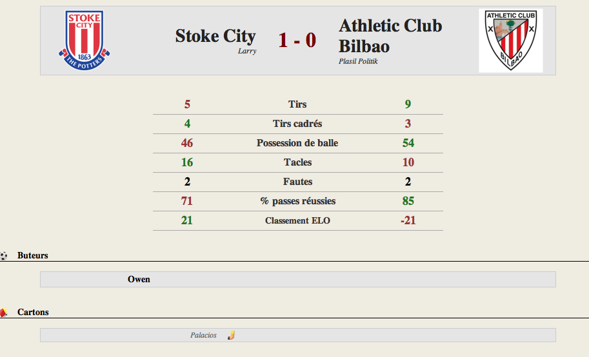
Task: Select manager name Larry
Action: [247, 51]
